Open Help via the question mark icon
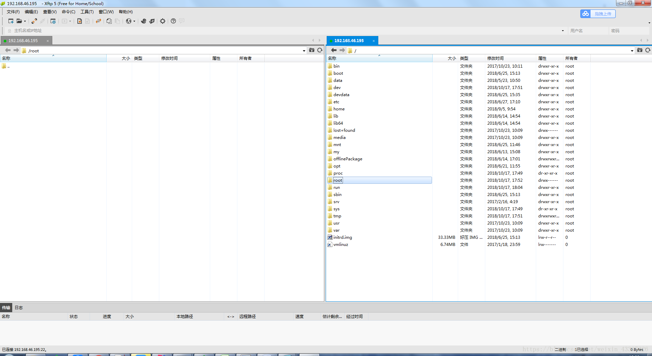652x356 pixels. pyautogui.click(x=173, y=21)
